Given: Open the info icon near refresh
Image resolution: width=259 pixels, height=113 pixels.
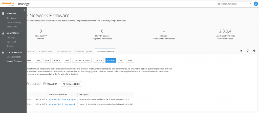Looking at the screenshot, I should point(254,51).
